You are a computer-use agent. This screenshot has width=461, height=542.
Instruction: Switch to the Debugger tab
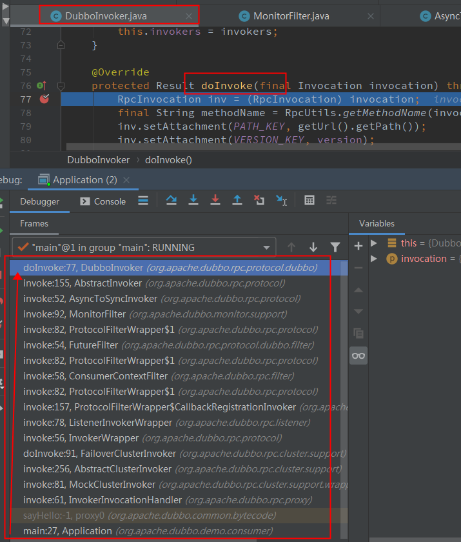point(40,201)
